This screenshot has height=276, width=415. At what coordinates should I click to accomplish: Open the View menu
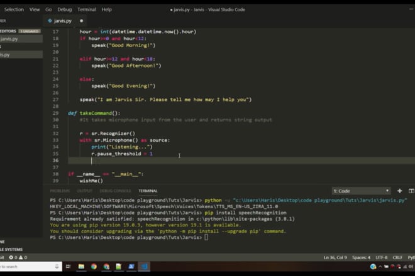(x=35, y=9)
